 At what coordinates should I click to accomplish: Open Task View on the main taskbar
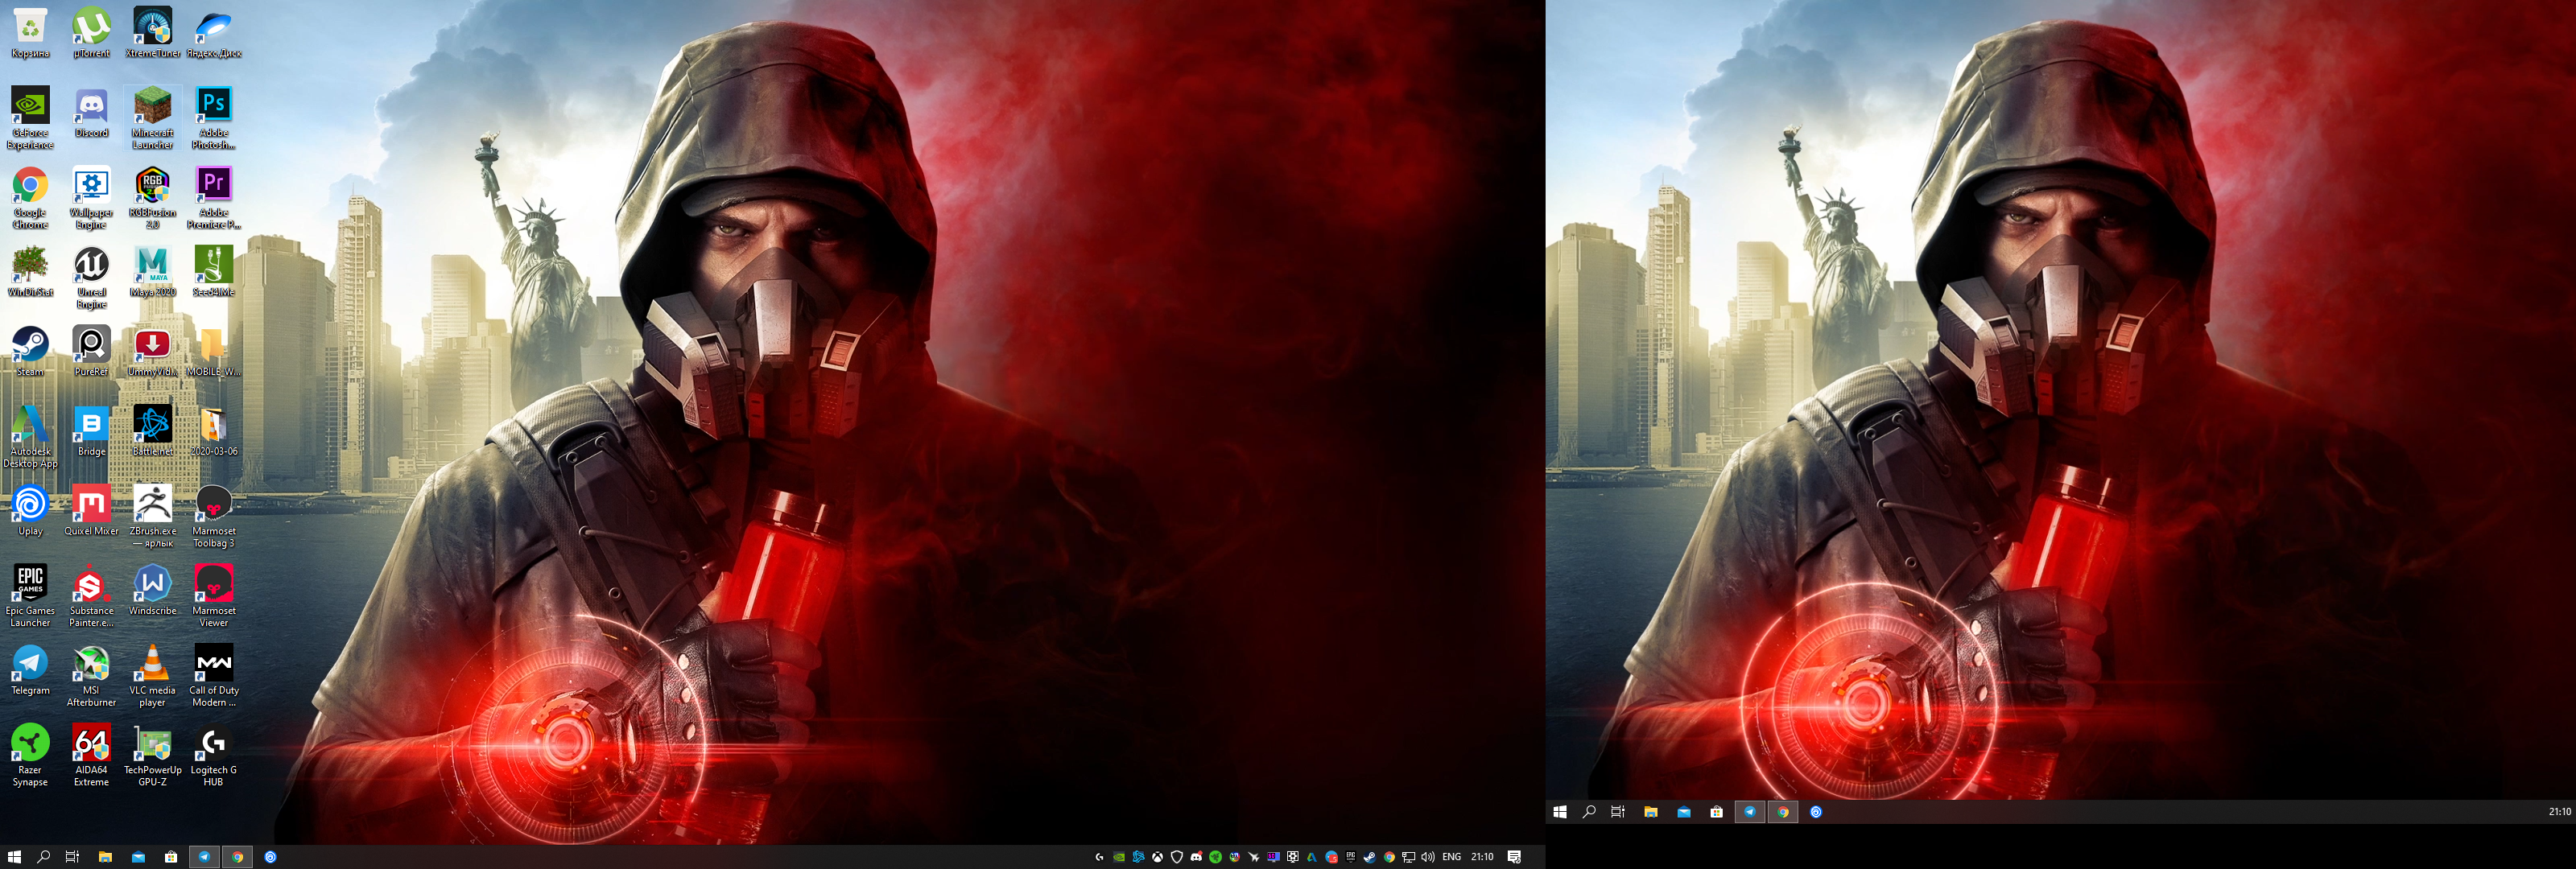(x=72, y=857)
